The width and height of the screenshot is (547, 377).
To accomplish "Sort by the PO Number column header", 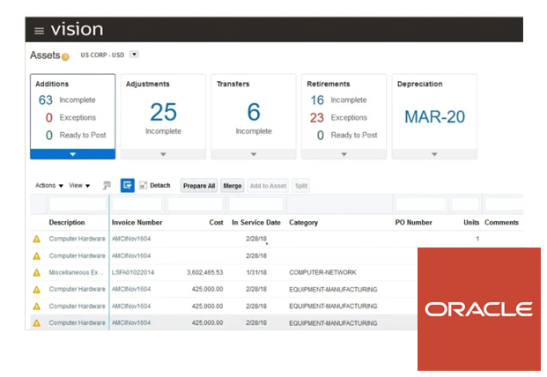I will pyautogui.click(x=413, y=223).
